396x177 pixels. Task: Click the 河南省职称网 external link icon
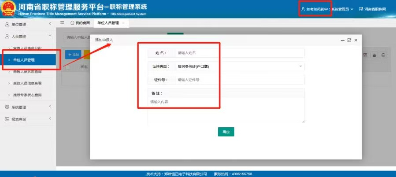(361, 9)
